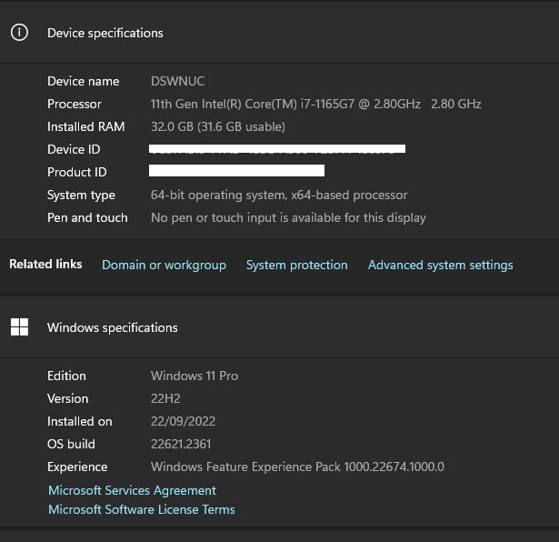Open System protection settings link
Viewport: 559px width, 542px height.
pyautogui.click(x=296, y=265)
